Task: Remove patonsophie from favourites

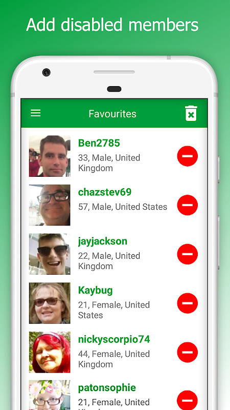Action: (188, 400)
